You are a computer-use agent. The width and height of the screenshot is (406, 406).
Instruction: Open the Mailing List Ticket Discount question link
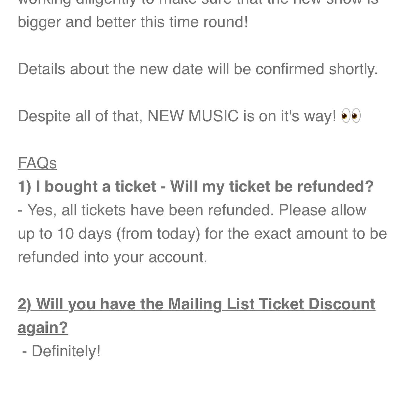197,316
